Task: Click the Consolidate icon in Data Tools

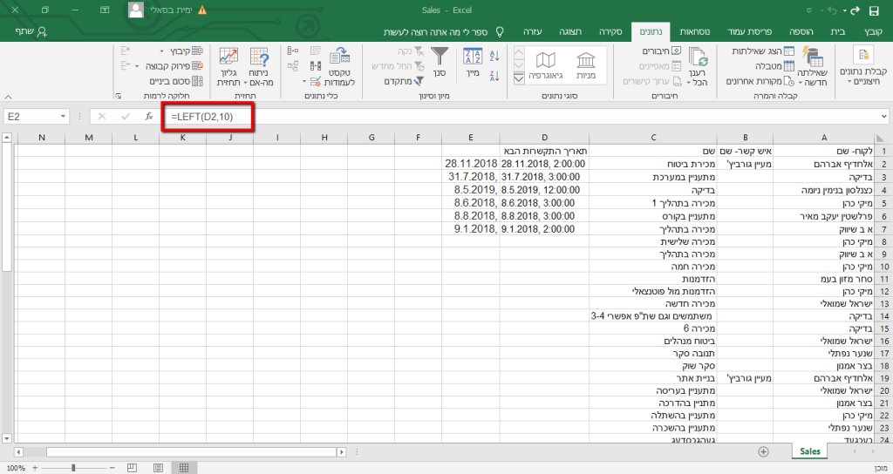Action: tap(293, 51)
